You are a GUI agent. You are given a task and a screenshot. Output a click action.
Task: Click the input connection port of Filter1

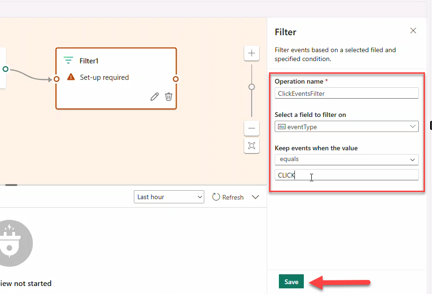click(x=56, y=79)
